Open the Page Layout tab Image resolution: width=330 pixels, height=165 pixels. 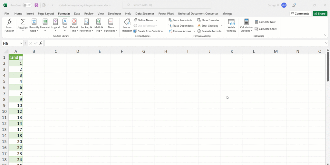click(x=46, y=14)
